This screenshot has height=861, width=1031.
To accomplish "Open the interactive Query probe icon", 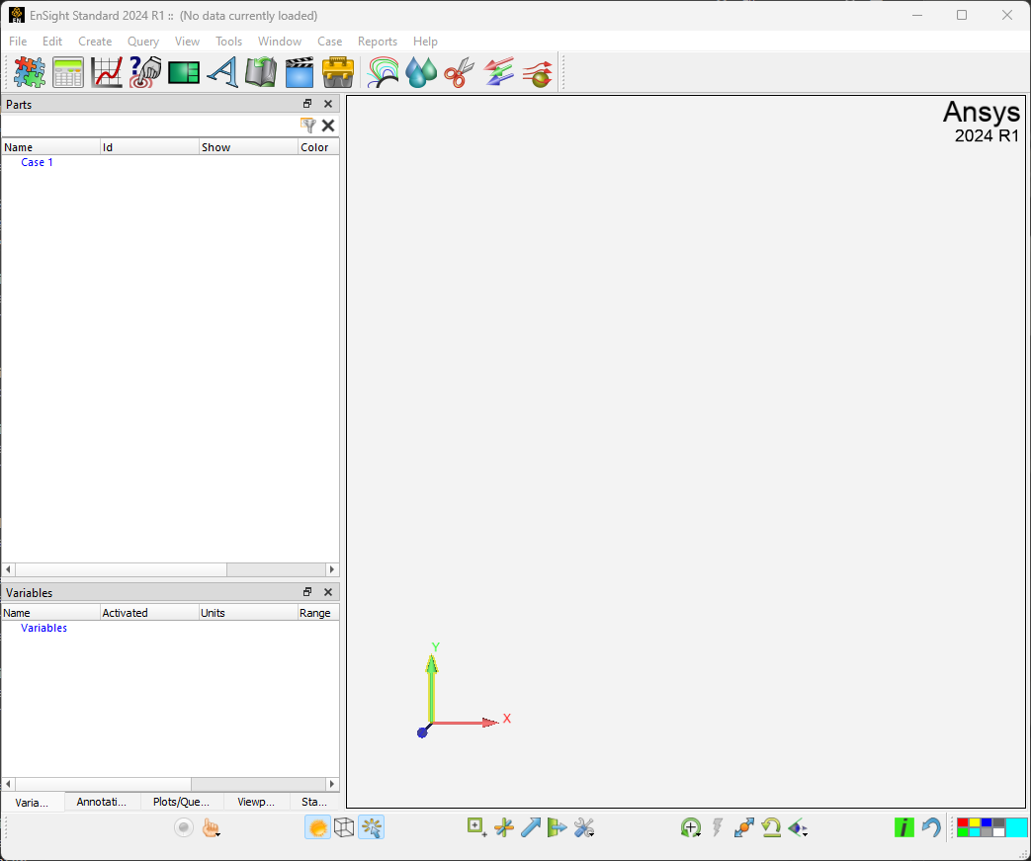I will 145,72.
